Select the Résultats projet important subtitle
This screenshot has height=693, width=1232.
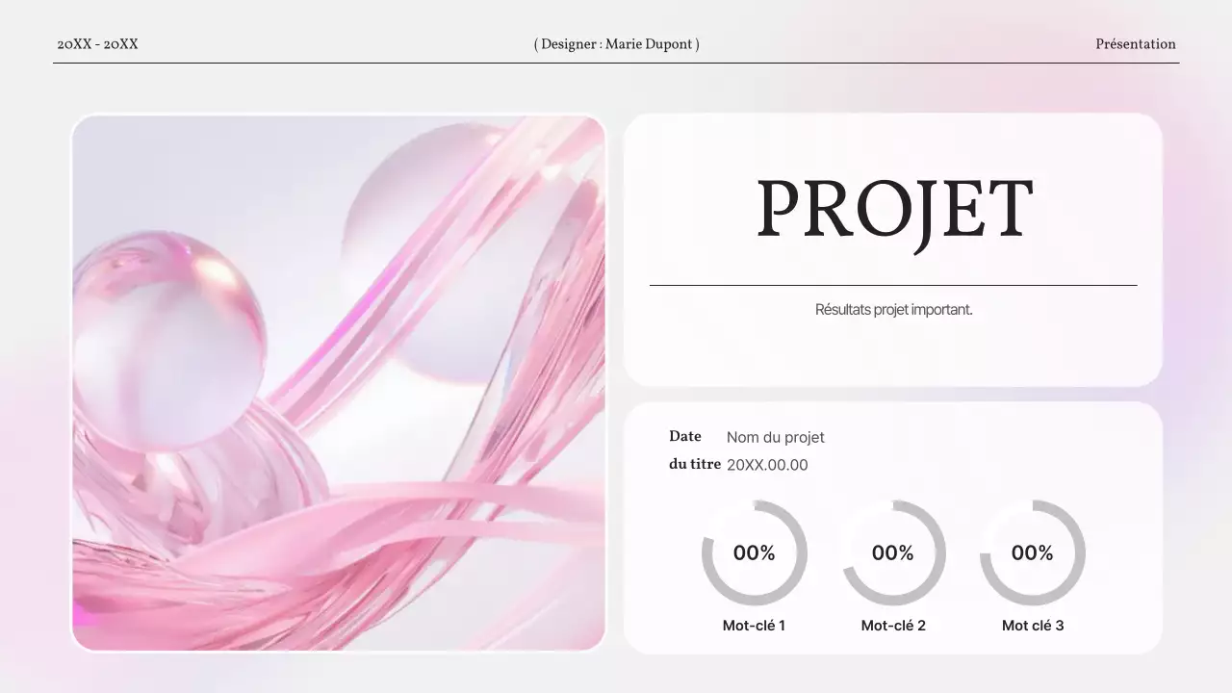tap(893, 309)
